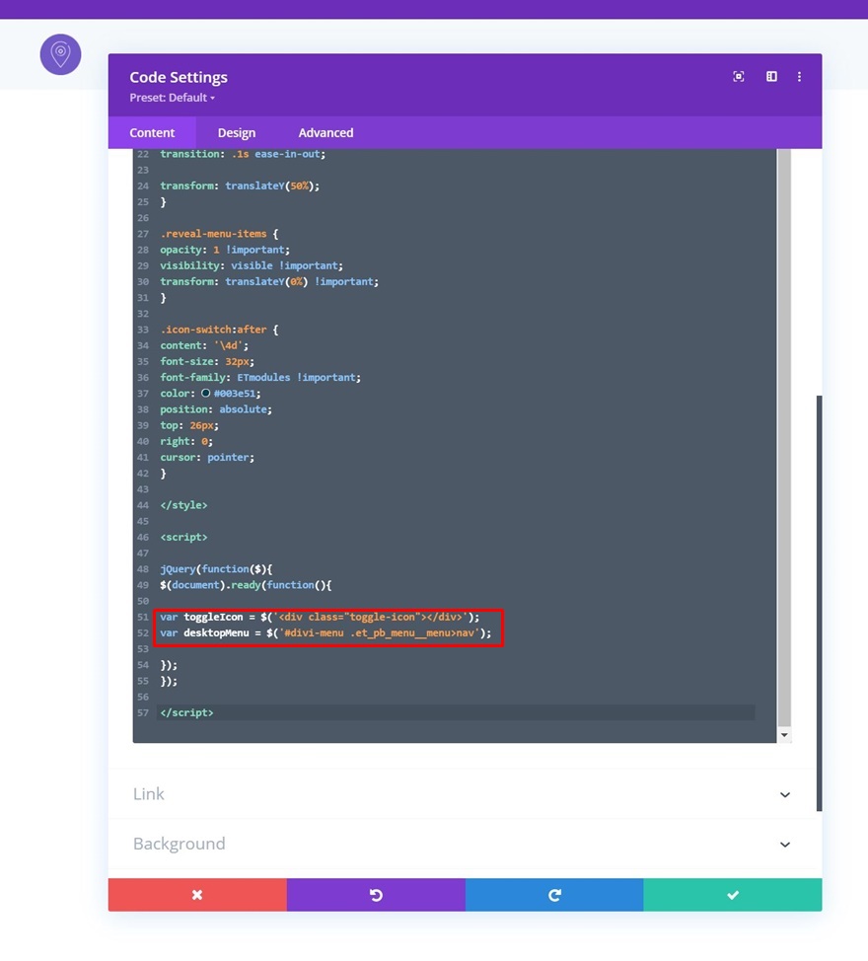Image resolution: width=868 pixels, height=961 pixels.
Task: Click the #003e51 color swatch circle
Action: (x=206, y=393)
